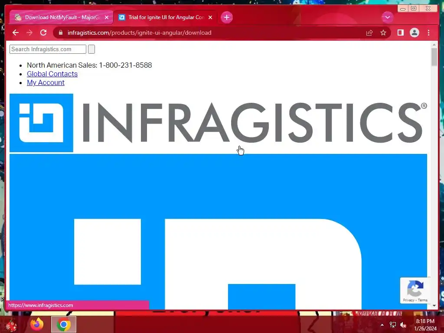Viewport: 444px width, 333px height.
Task: Reload the Infragistics page
Action: [x=43, y=33]
